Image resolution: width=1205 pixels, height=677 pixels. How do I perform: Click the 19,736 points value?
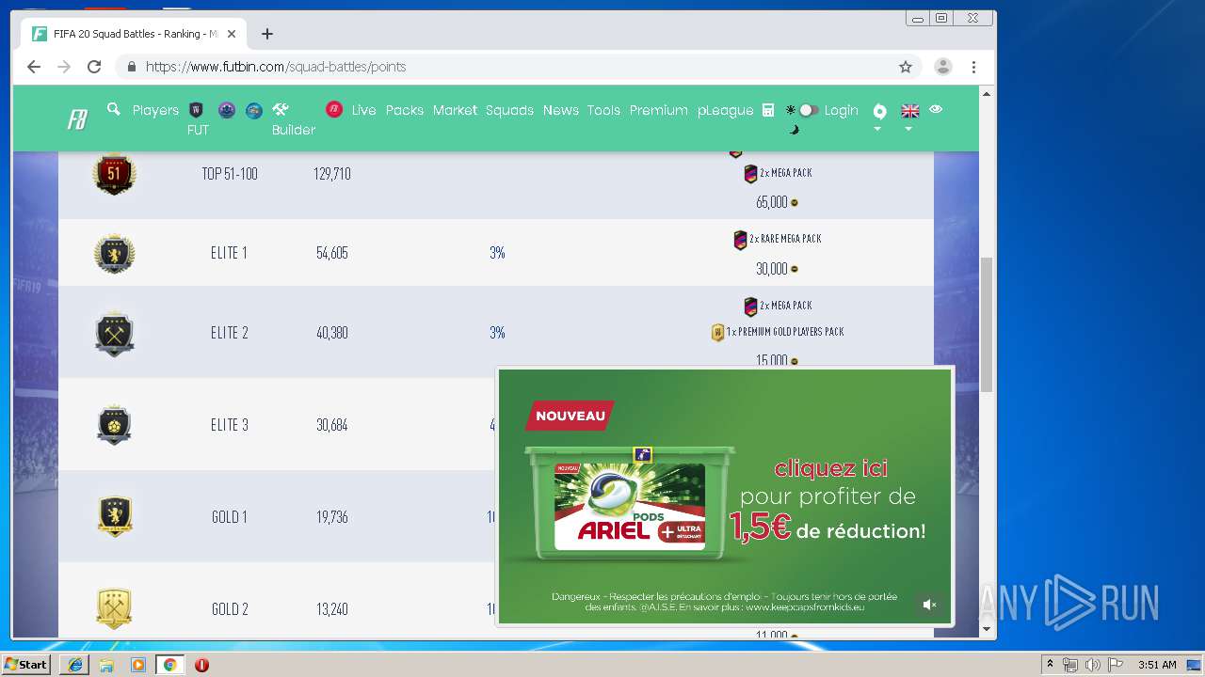click(x=331, y=517)
